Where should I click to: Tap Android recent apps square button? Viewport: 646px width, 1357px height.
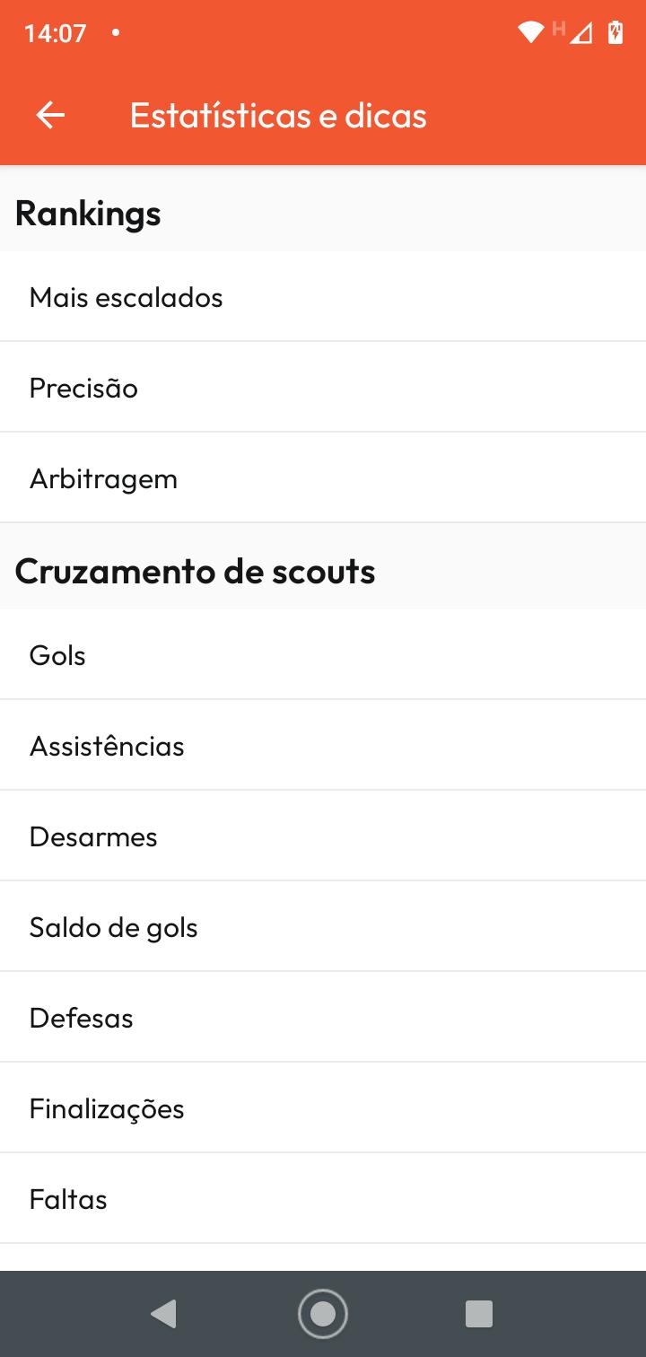tap(479, 1314)
